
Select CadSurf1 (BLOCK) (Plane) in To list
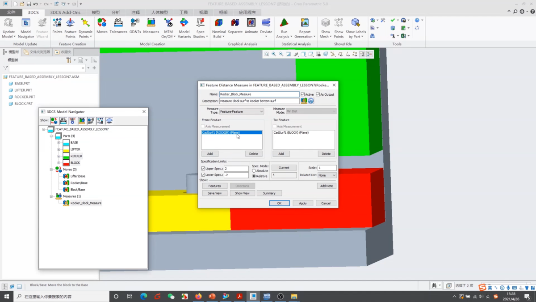(x=291, y=133)
